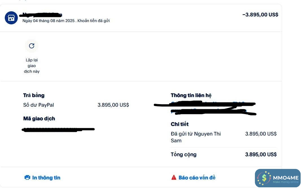This screenshot has height=191, width=306.
Task: Click the blue merchant store icon
Action: click(11, 18)
